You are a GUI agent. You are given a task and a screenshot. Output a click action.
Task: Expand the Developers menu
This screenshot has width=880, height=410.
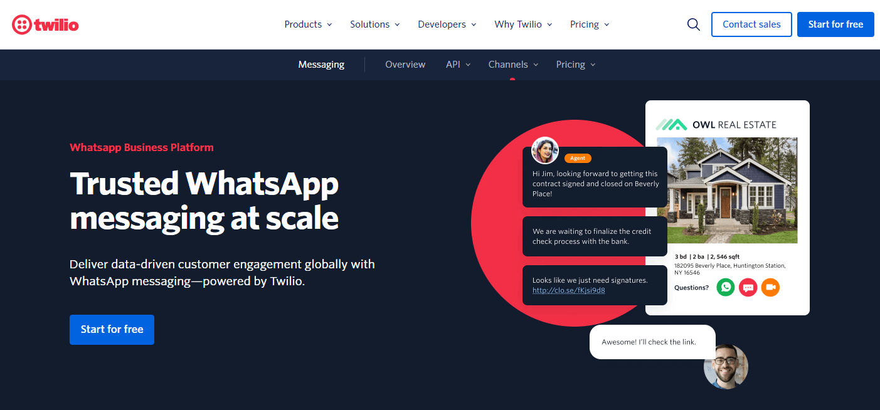coord(447,24)
